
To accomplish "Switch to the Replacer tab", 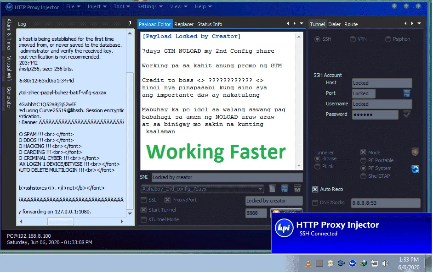I will click(184, 24).
